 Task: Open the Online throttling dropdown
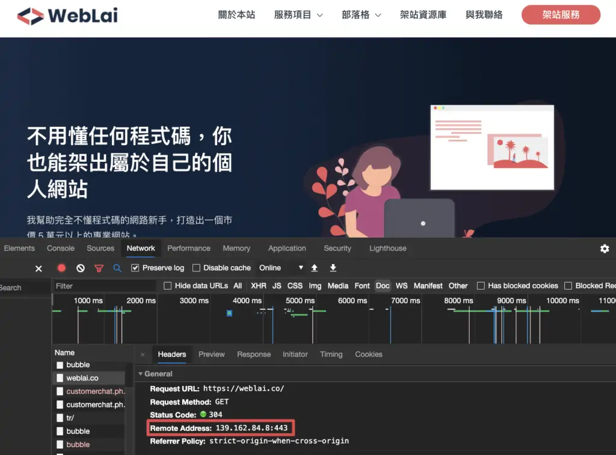pyautogui.click(x=281, y=268)
